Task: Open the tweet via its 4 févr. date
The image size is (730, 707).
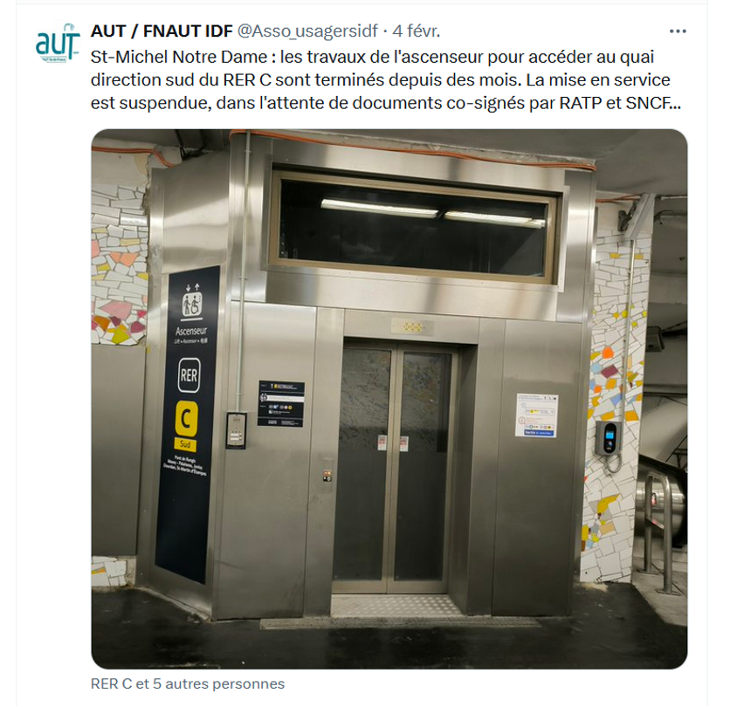Action: (x=416, y=31)
